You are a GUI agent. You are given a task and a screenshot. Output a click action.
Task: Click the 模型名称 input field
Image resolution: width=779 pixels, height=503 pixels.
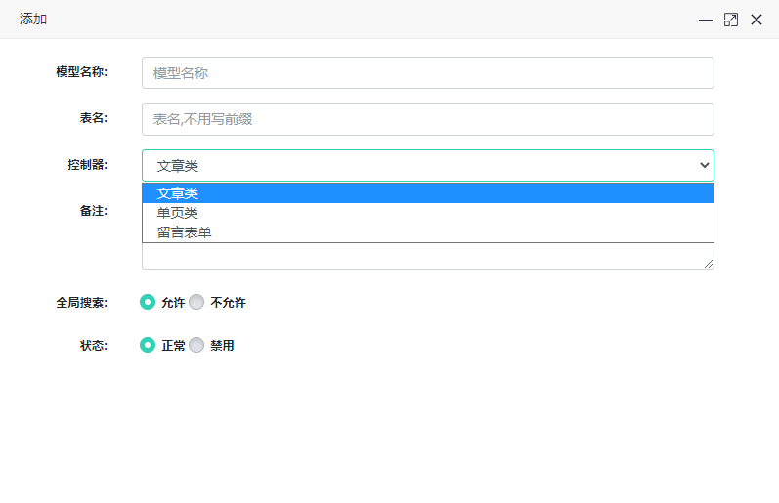tap(427, 73)
